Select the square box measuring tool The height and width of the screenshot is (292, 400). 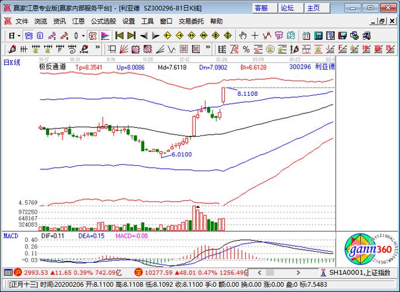pos(112,49)
